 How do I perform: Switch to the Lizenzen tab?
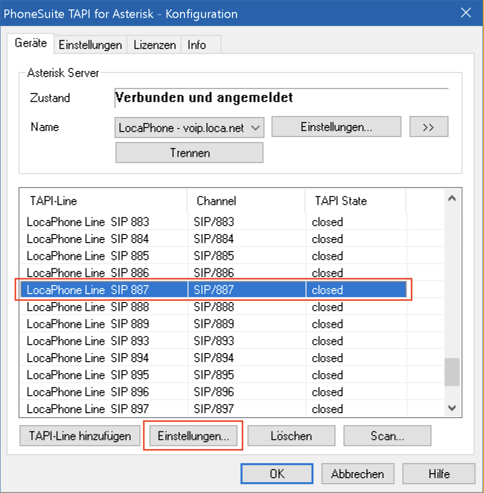coord(154,45)
